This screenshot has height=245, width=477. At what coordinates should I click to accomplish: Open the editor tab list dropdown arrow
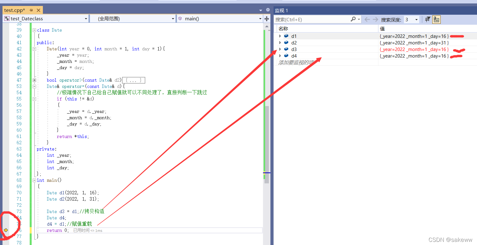[x=261, y=10]
